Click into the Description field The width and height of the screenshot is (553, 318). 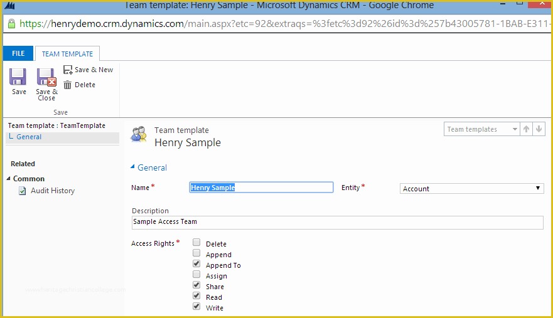[338, 222]
